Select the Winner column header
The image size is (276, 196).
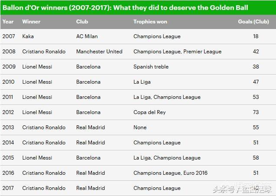(x=31, y=22)
